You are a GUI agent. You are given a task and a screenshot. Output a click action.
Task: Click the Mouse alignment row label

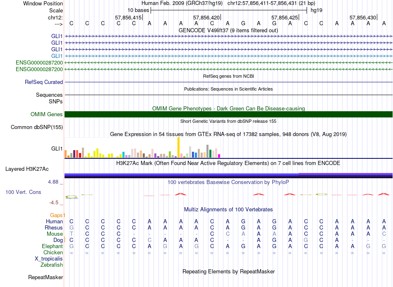pyautogui.click(x=55, y=234)
